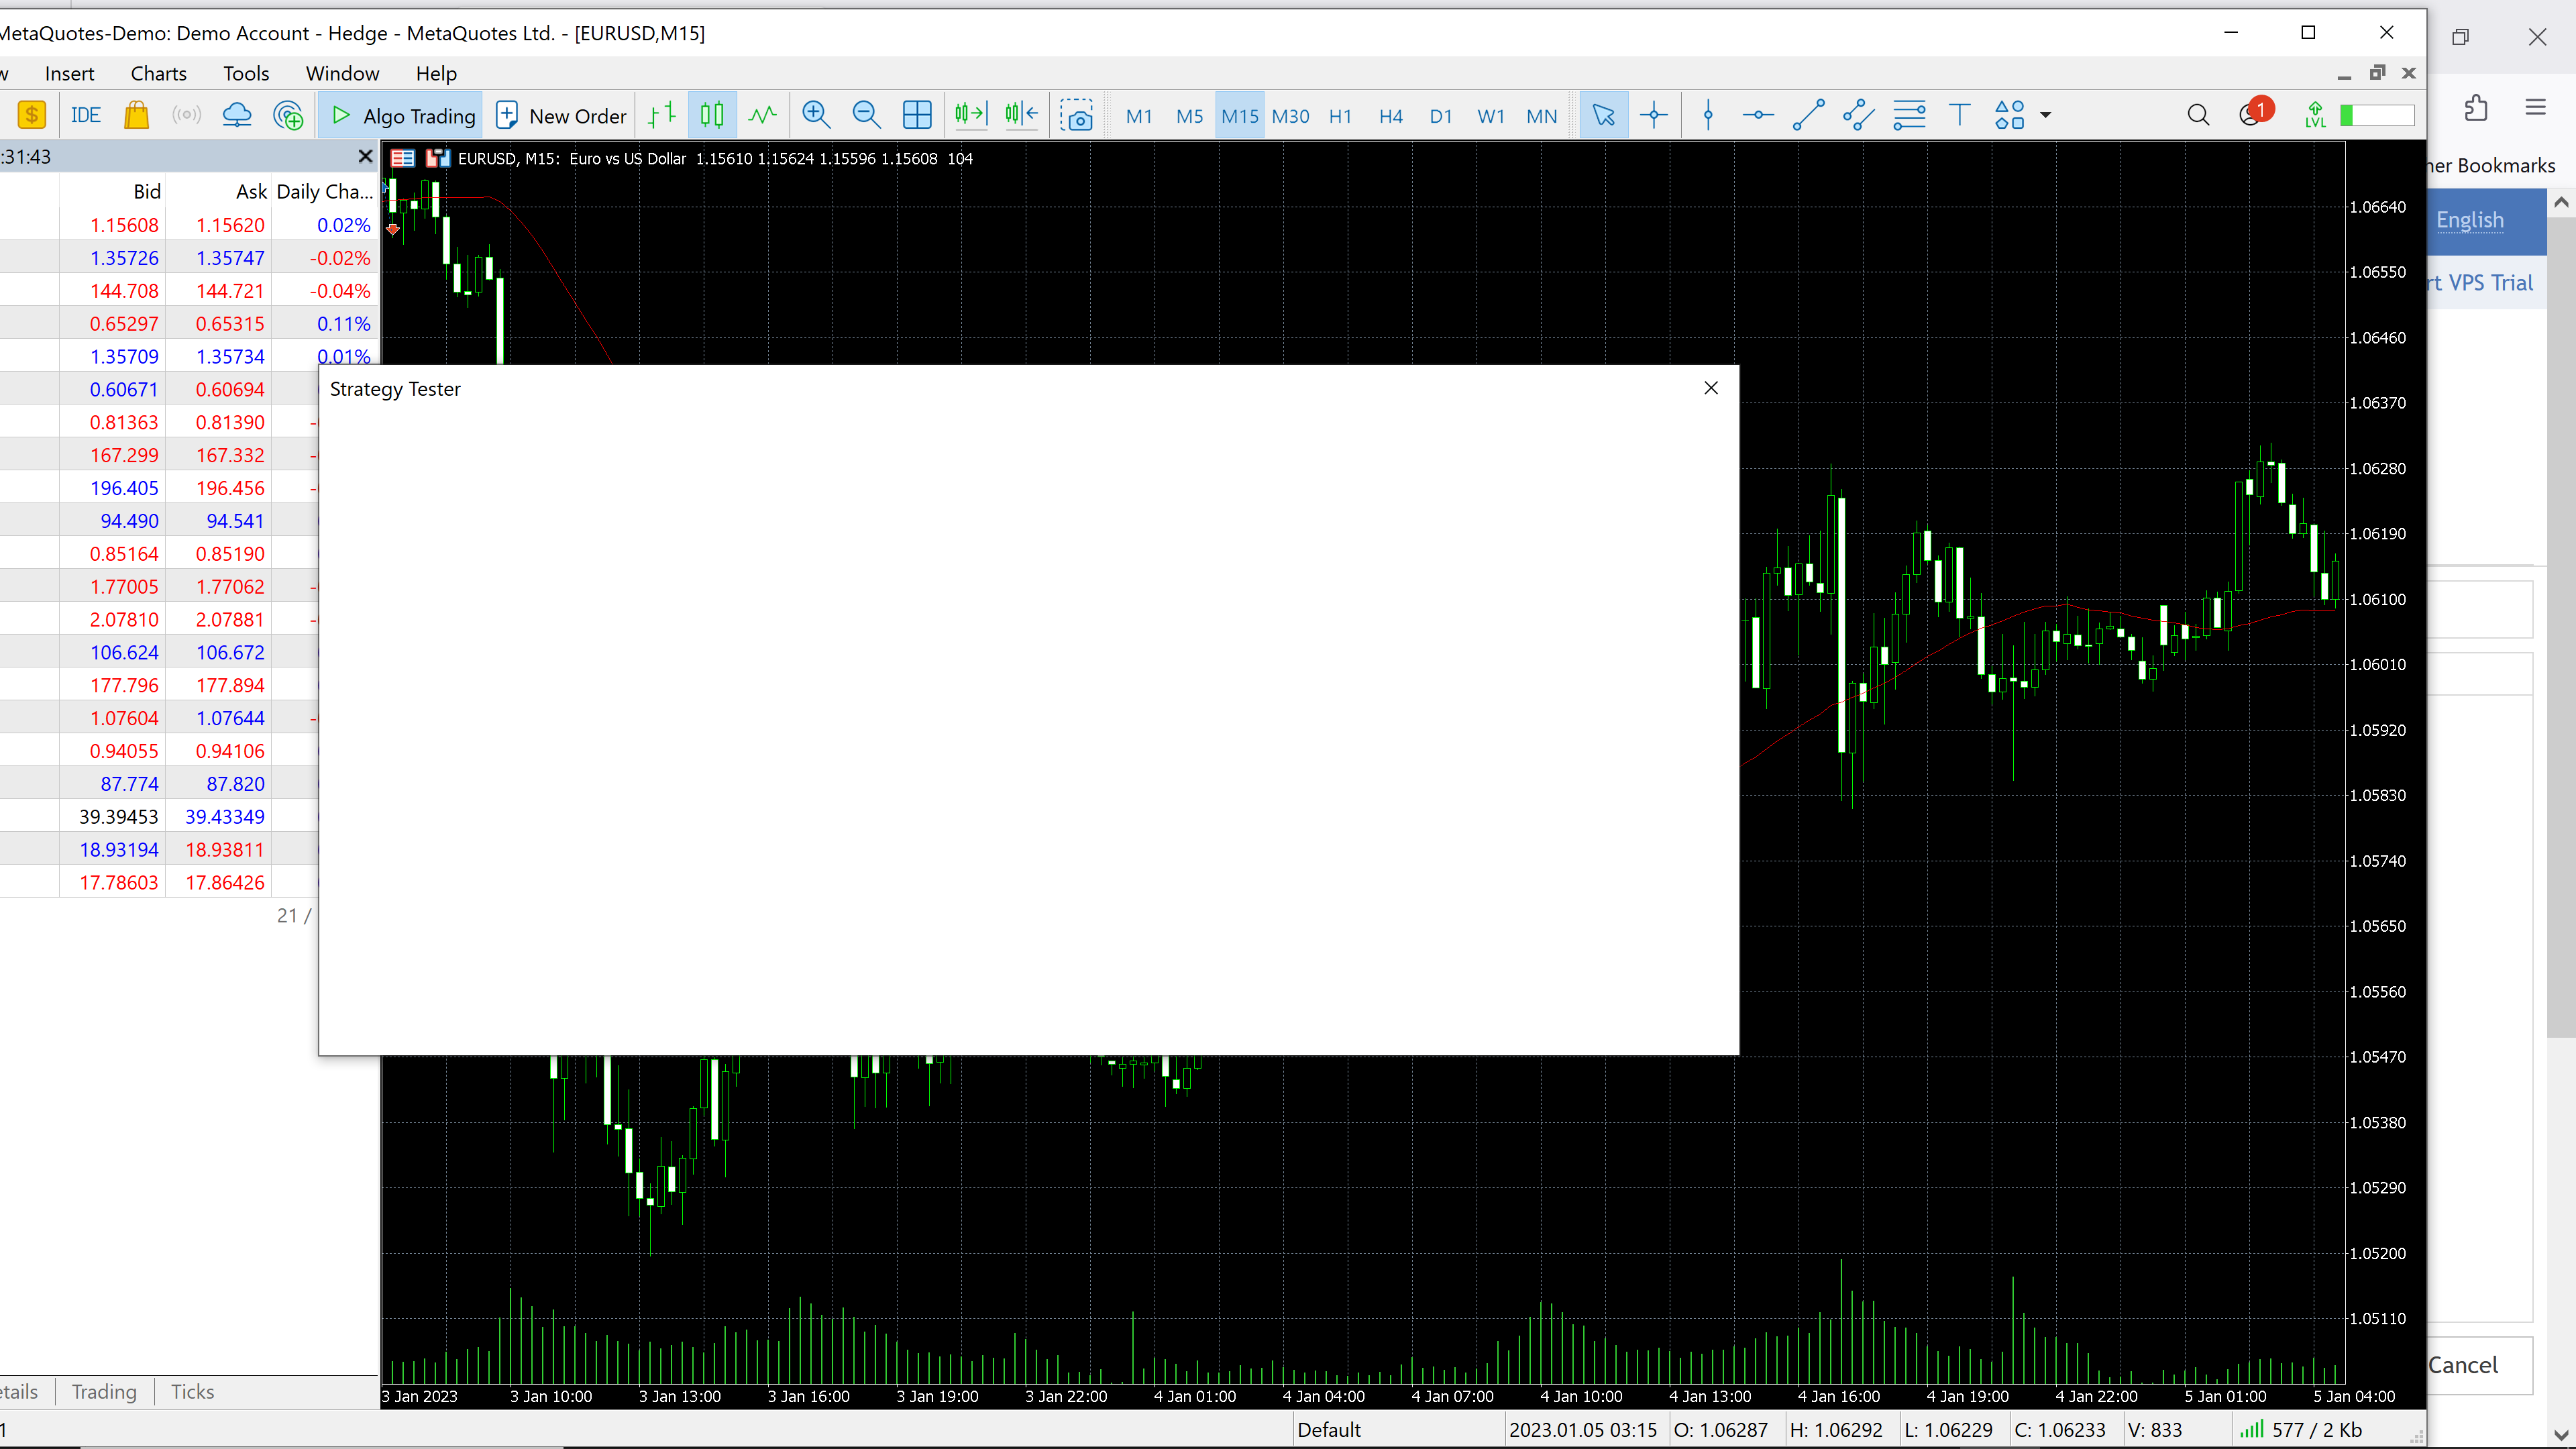Viewport: 2576px width, 1449px height.
Task: Open the Charts menu
Action: tap(158, 73)
